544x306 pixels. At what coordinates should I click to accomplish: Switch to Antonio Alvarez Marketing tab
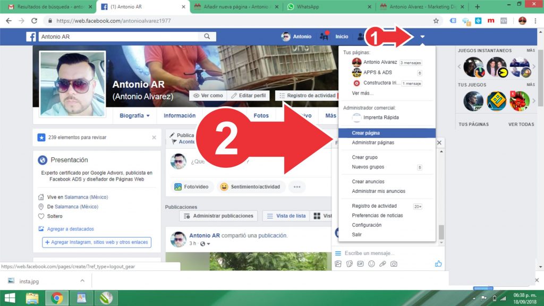point(422,6)
